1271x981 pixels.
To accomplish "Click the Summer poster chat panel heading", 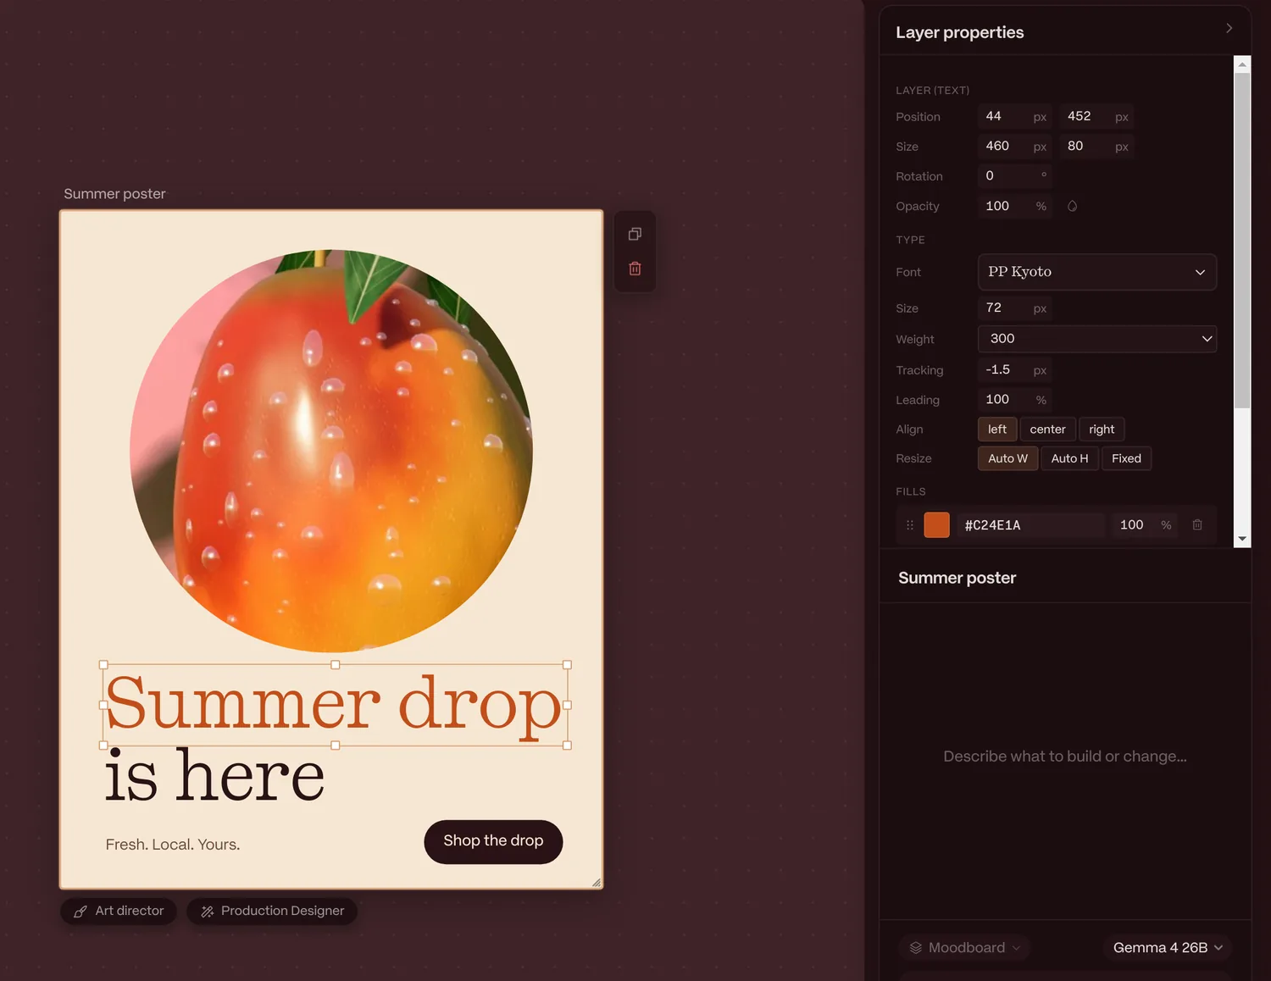I will 957,578.
